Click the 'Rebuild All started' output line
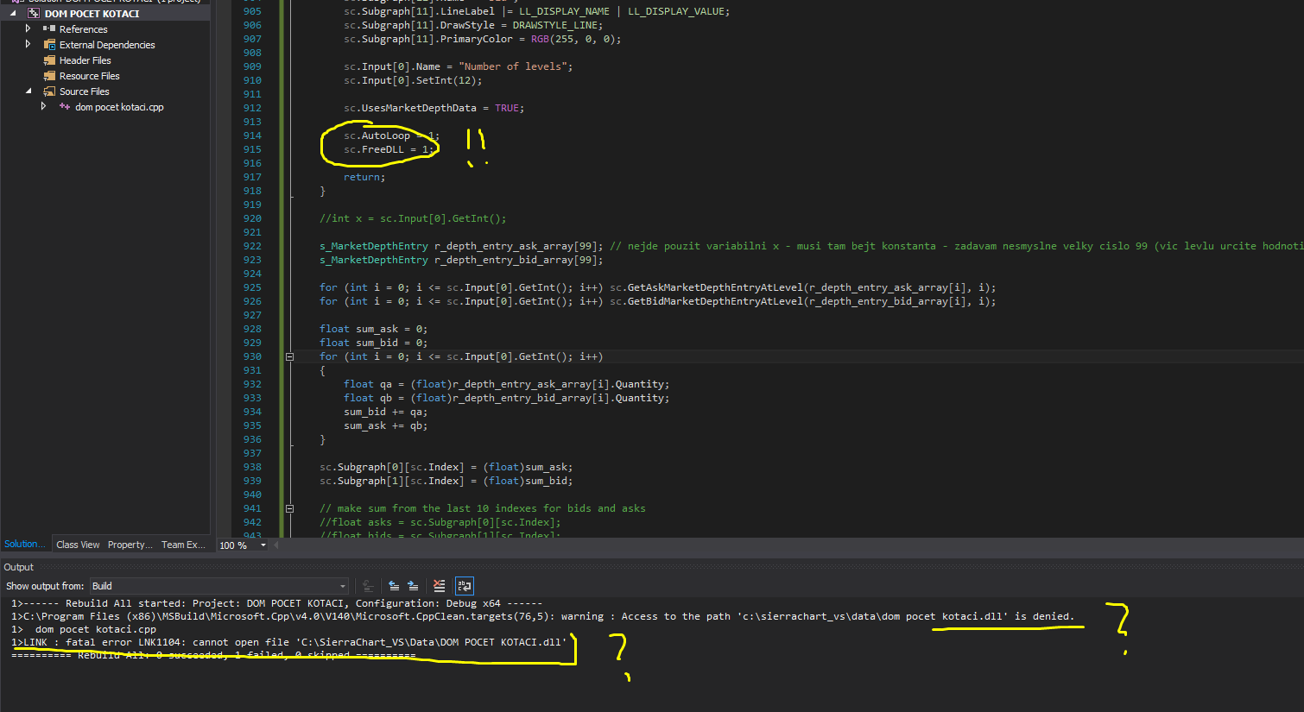This screenshot has height=712, width=1304. tap(276, 603)
